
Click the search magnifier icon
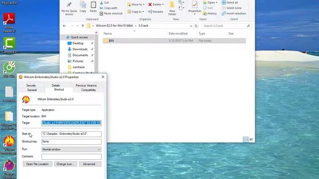point(248,26)
